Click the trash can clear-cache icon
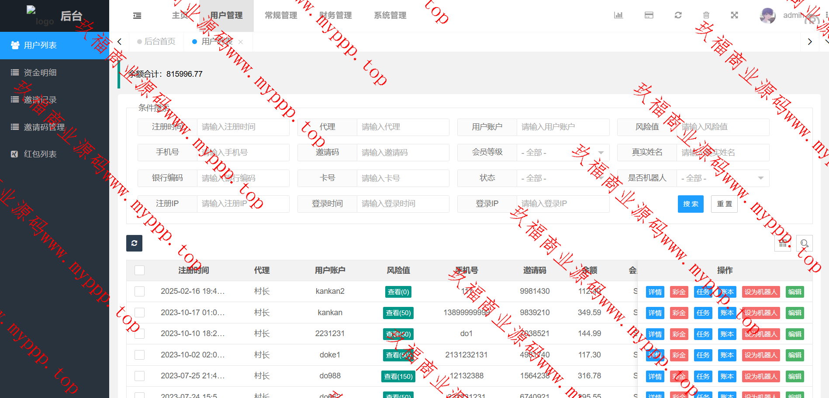The height and width of the screenshot is (398, 829). click(x=706, y=15)
